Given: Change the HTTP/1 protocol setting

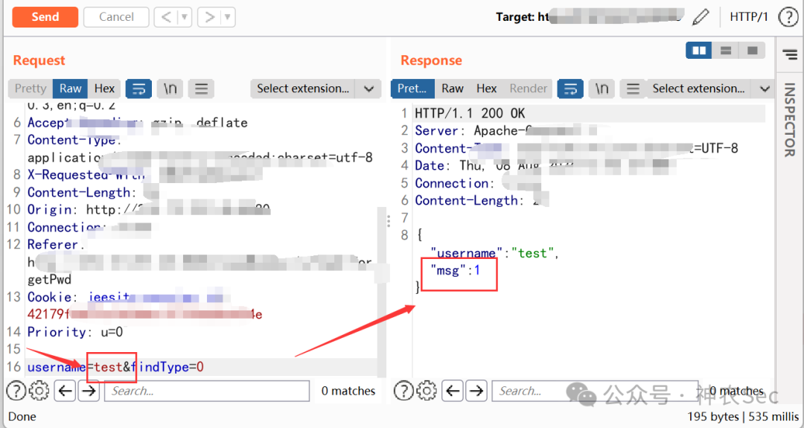Looking at the screenshot, I should 749,17.
